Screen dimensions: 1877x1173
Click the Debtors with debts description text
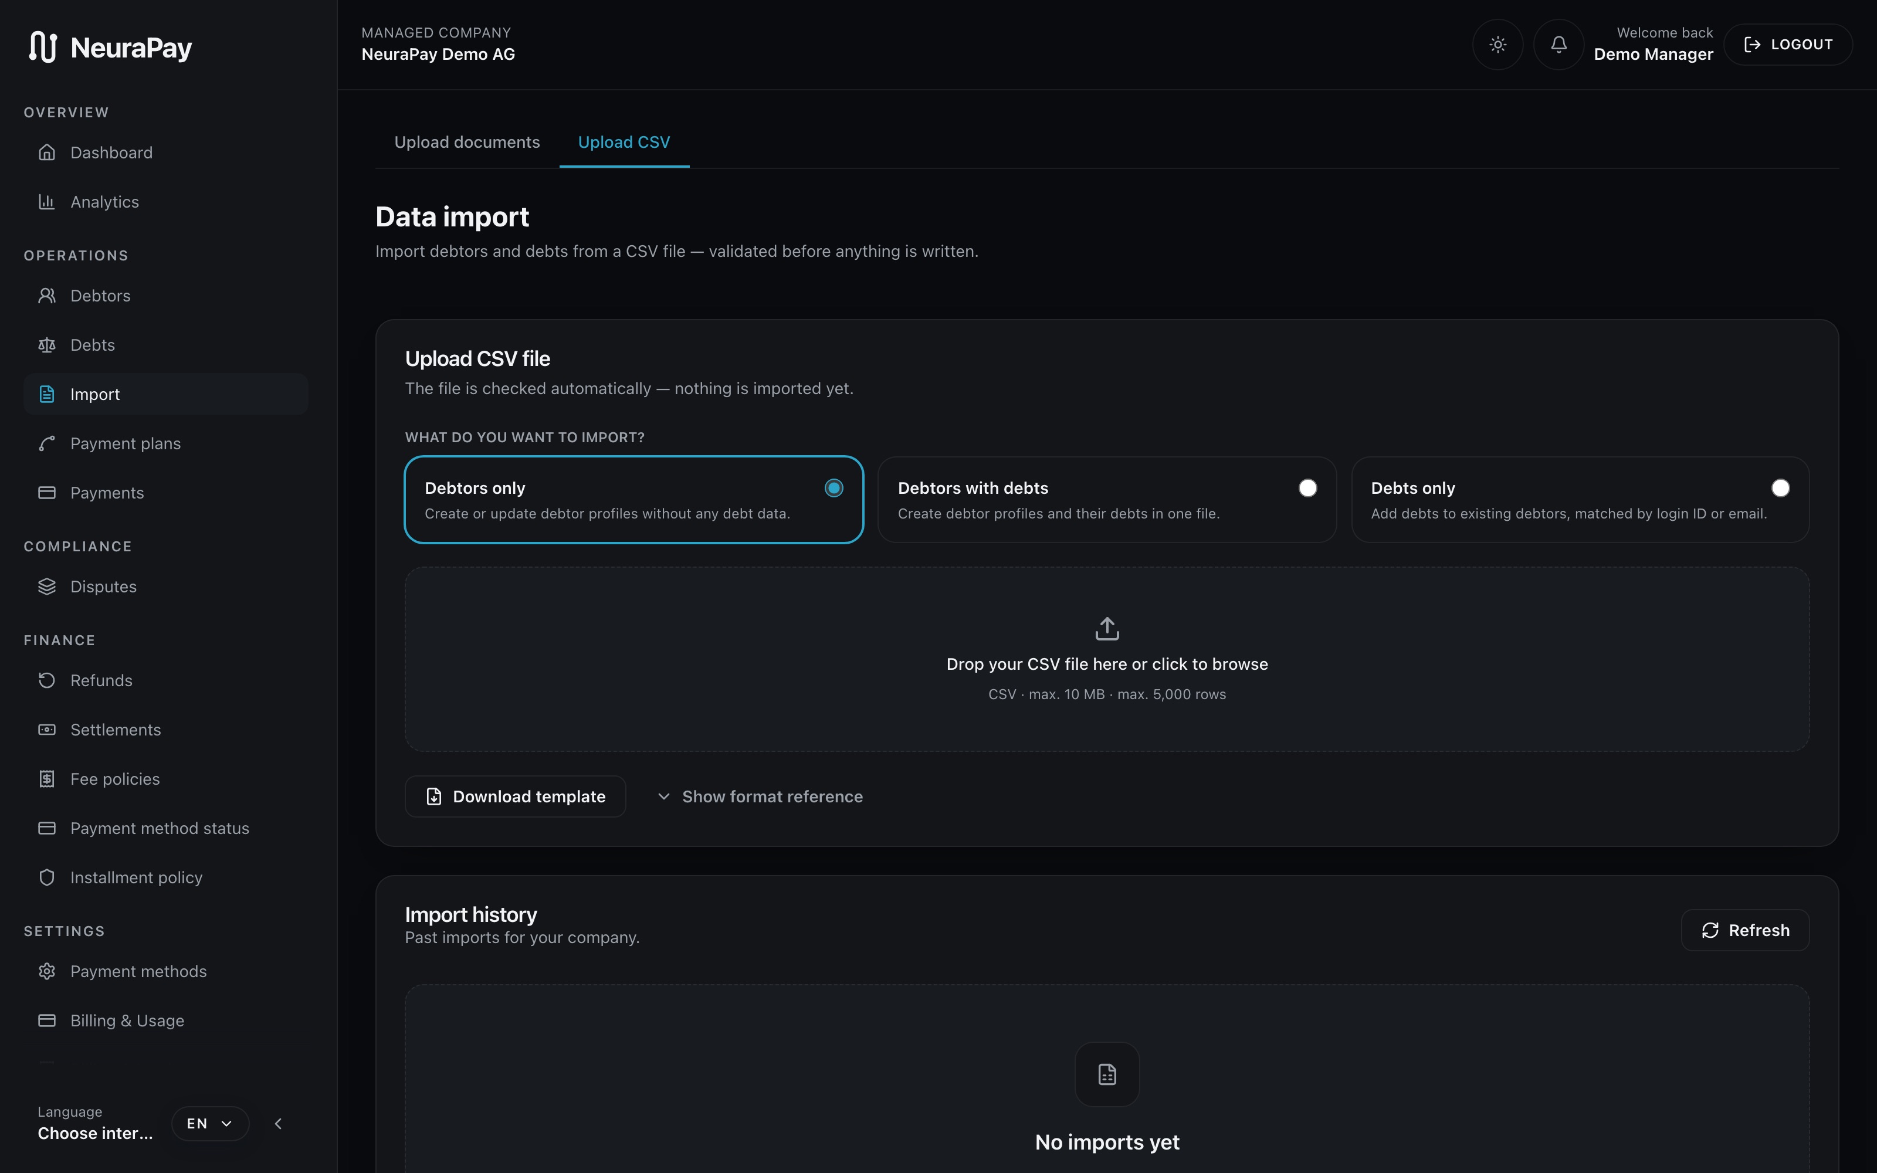[1059, 514]
